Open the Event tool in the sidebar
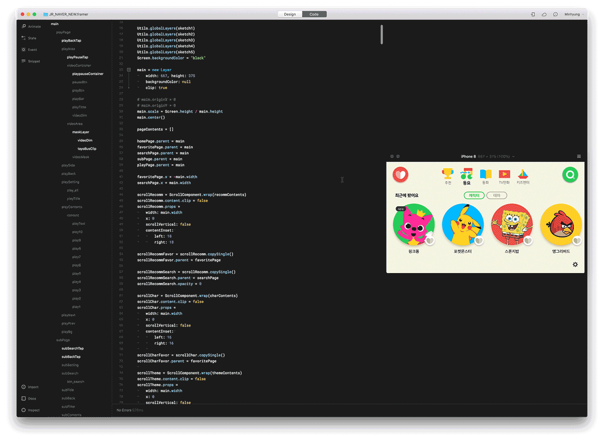Viewport: 604px width, 440px height. [x=29, y=50]
